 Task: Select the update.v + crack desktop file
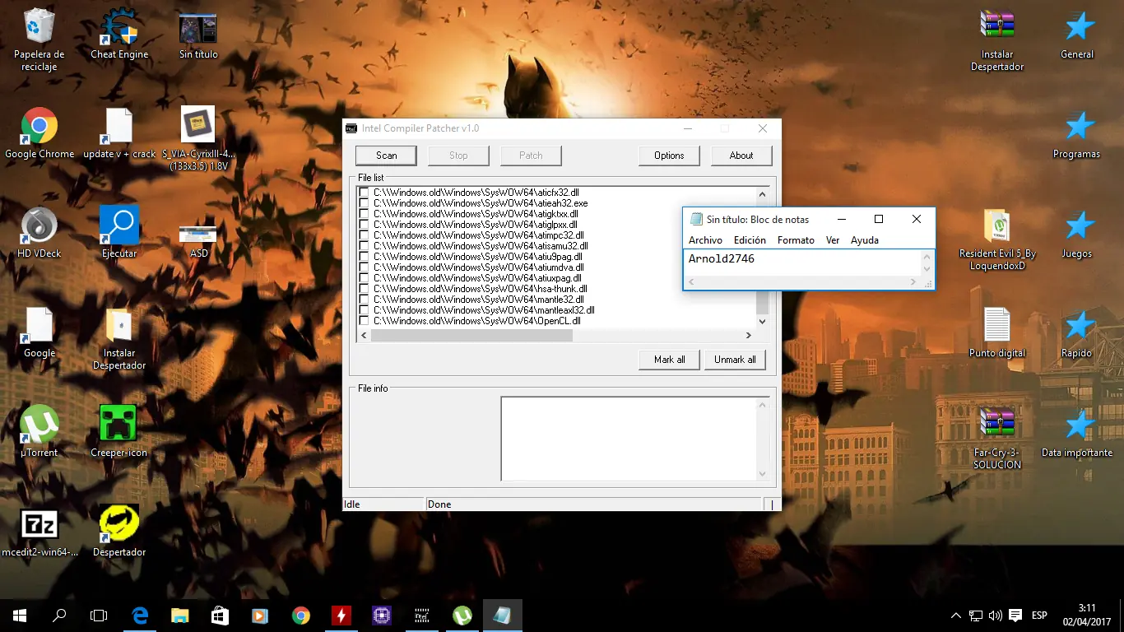pyautogui.click(x=119, y=133)
